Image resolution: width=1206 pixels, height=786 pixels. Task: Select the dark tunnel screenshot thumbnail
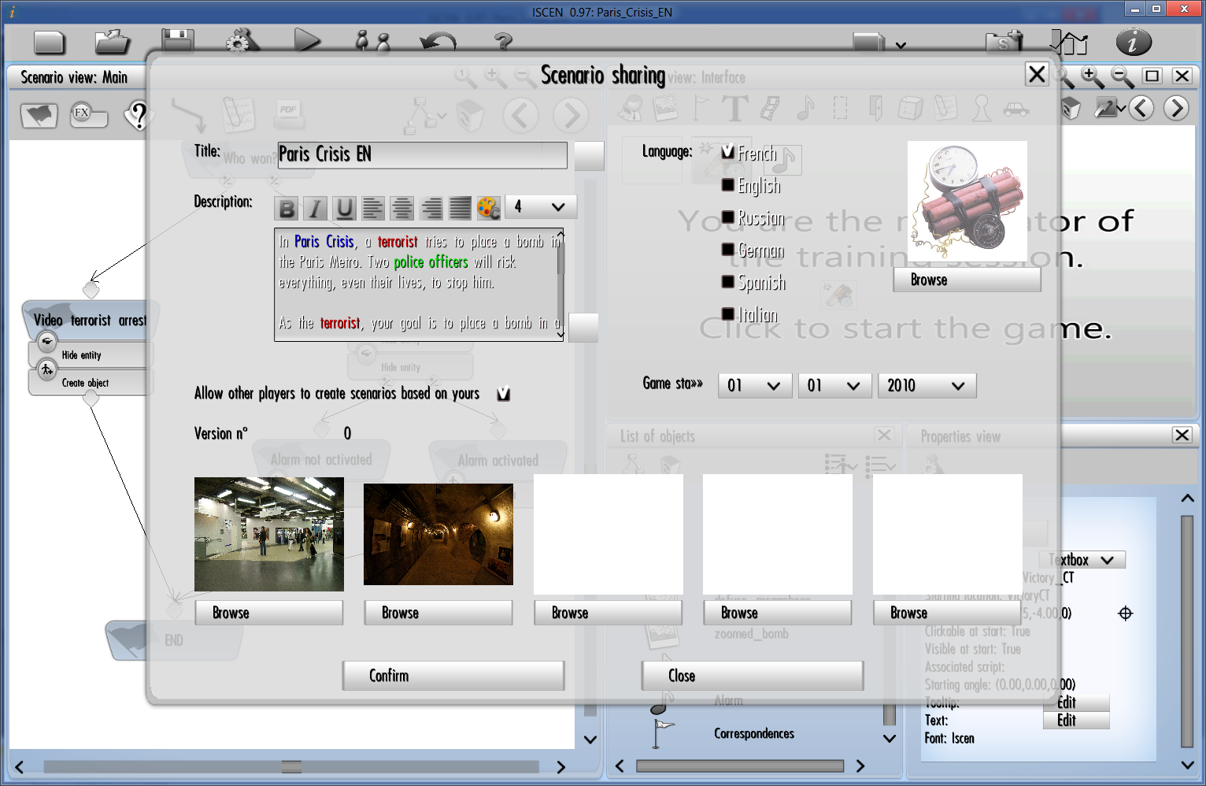[438, 534]
